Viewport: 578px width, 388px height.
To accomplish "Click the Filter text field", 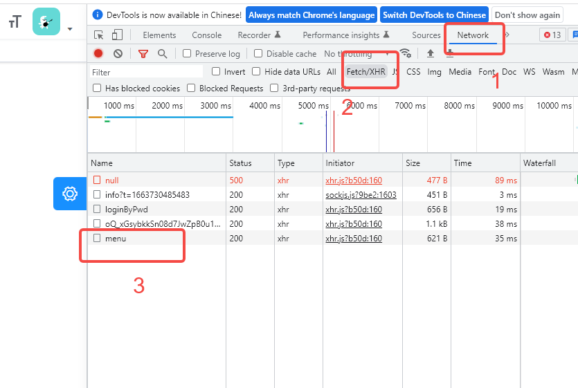I will 146,72.
